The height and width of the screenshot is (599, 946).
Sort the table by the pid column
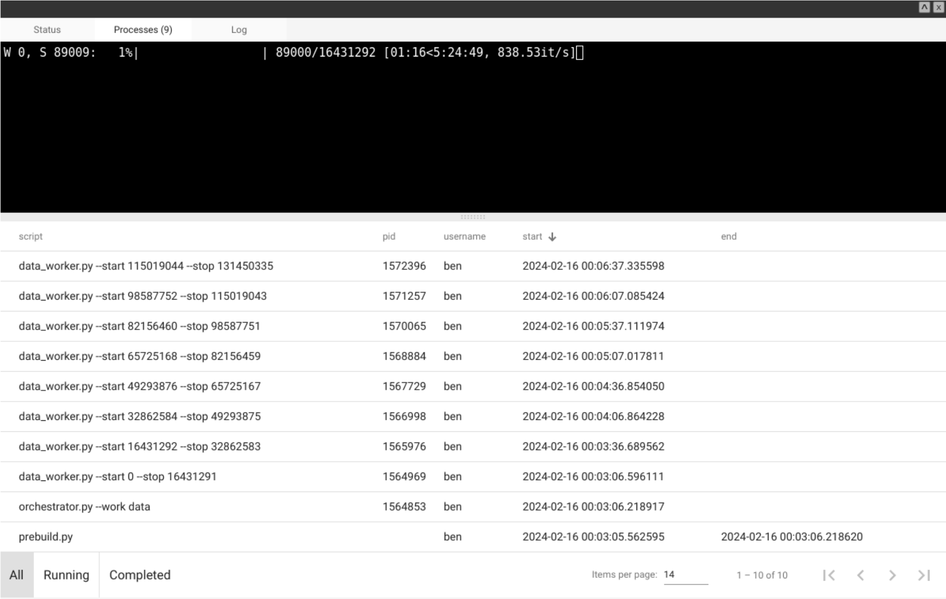click(x=389, y=237)
